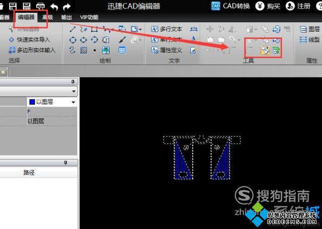Select the Circle draw tool
The width and height of the screenshot is (322, 229).
coord(72,40)
